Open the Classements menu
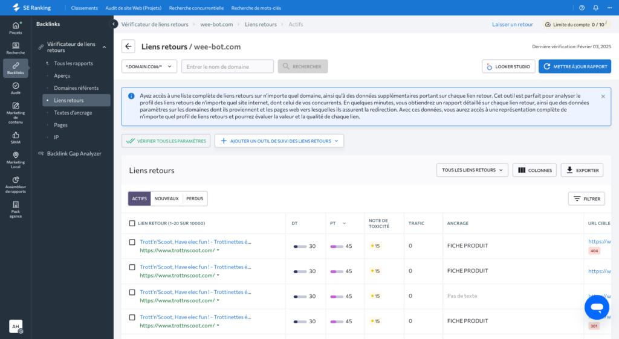The image size is (619, 339). [84, 8]
